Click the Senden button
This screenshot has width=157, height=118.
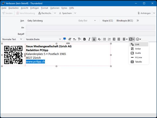click(8, 13)
